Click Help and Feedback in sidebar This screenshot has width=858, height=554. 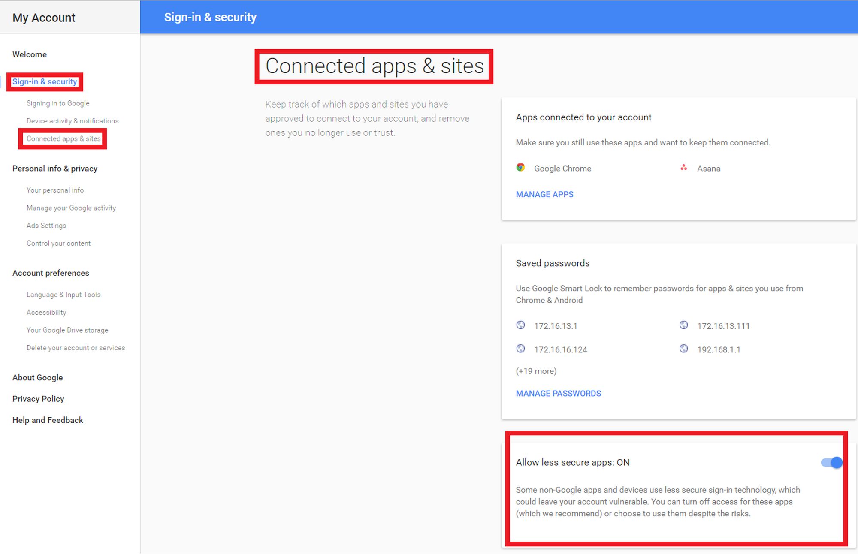(48, 420)
